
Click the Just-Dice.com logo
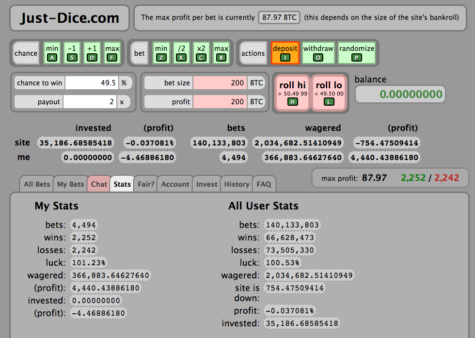pyautogui.click(x=70, y=18)
